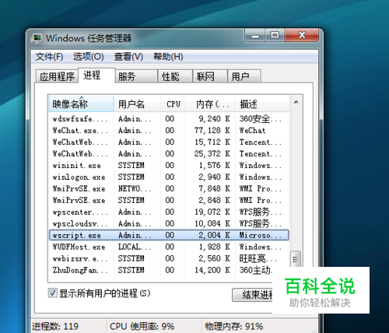Select the ZhuDongFan process row
Viewport: 389px width, 333px height.
pyautogui.click(x=161, y=270)
